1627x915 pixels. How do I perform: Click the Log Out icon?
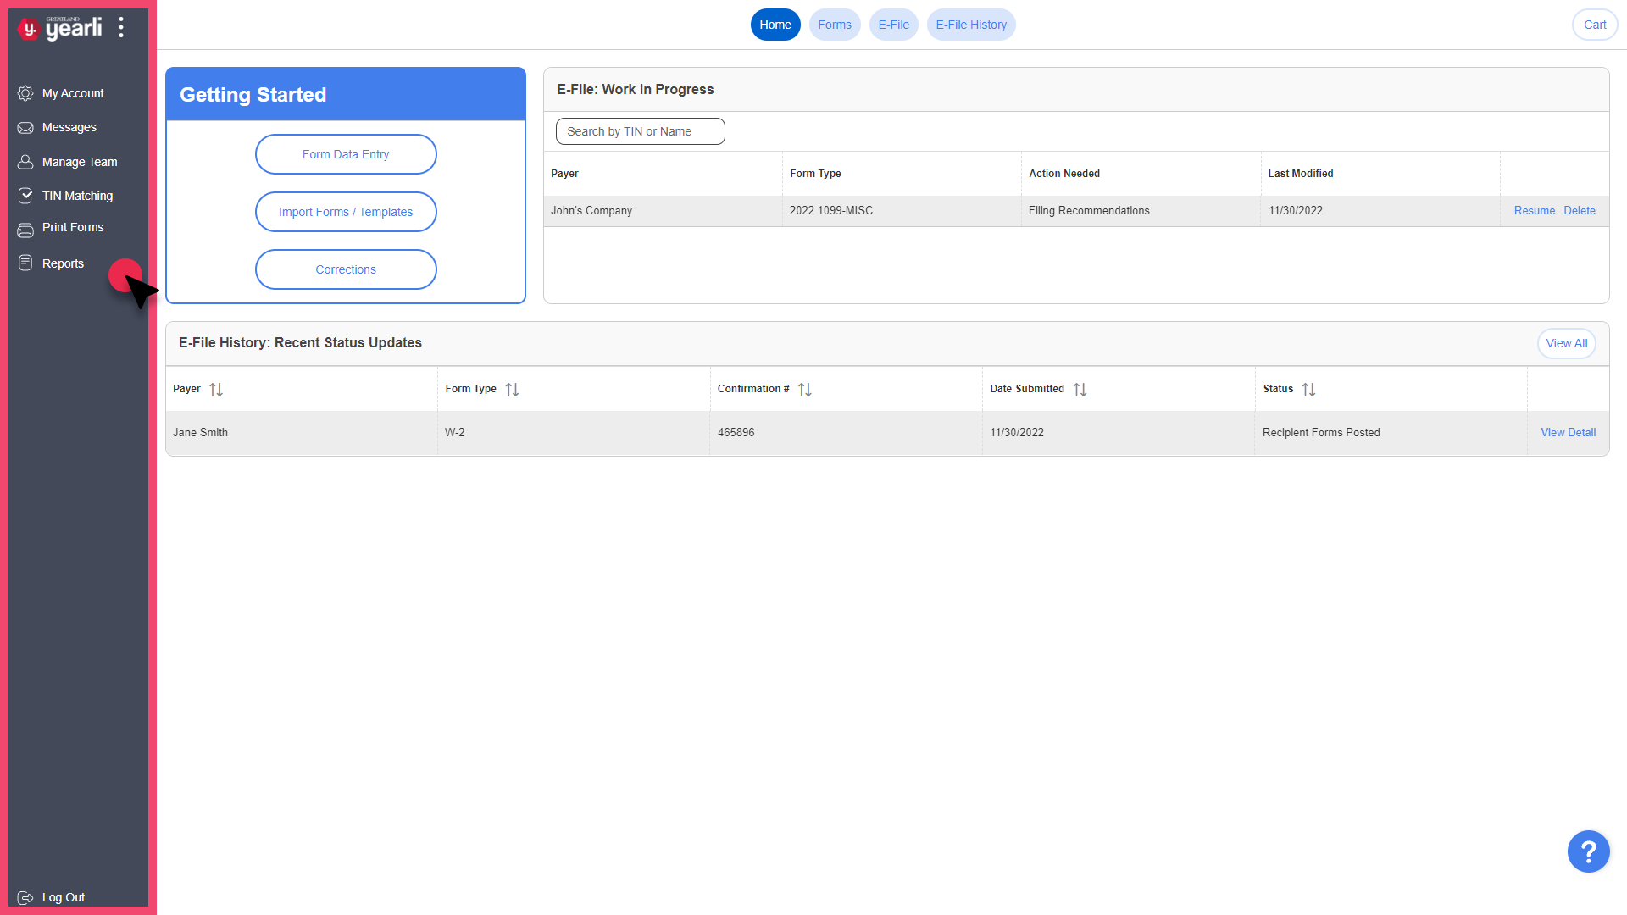pos(25,897)
